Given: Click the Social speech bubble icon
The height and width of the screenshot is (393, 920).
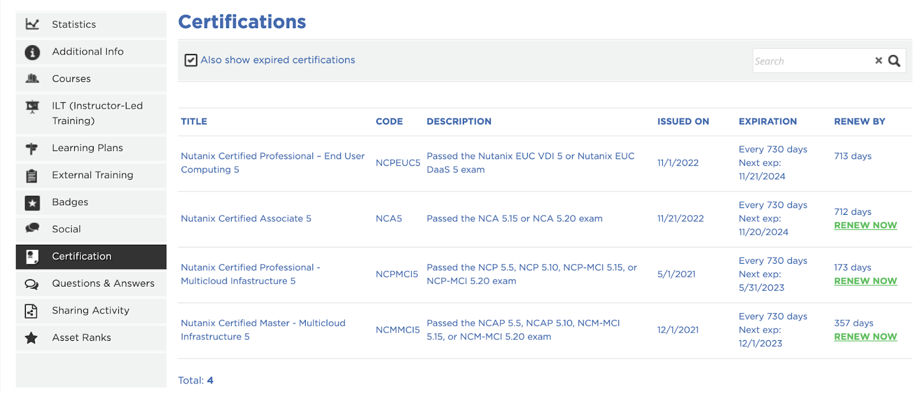Looking at the screenshot, I should 32,229.
